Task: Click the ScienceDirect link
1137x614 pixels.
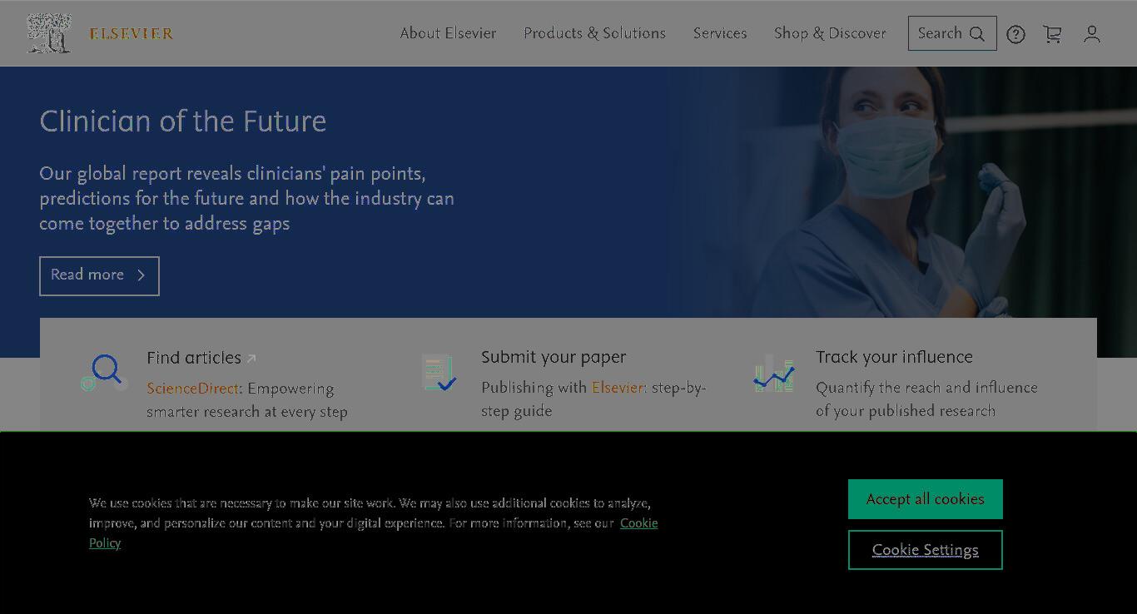Action: pos(193,389)
